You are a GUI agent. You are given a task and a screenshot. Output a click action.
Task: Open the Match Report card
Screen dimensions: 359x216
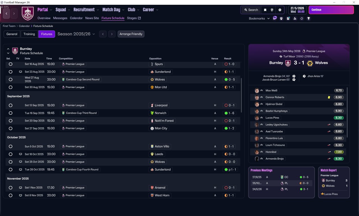(334, 183)
